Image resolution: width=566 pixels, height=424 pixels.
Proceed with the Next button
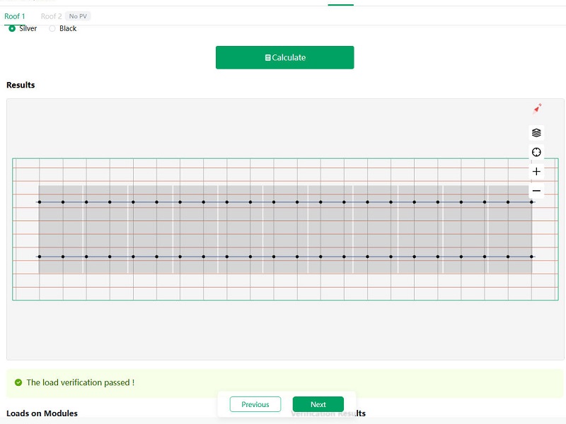point(318,404)
